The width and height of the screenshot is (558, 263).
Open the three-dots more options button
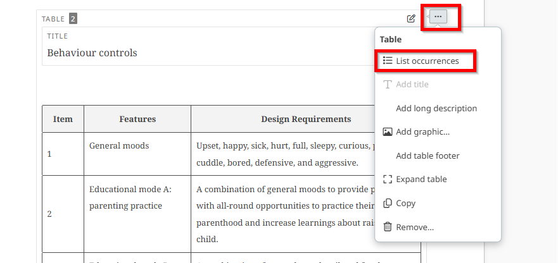pos(438,16)
